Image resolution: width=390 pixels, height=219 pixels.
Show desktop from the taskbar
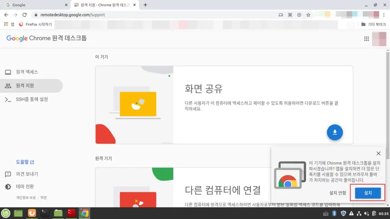tap(18, 213)
